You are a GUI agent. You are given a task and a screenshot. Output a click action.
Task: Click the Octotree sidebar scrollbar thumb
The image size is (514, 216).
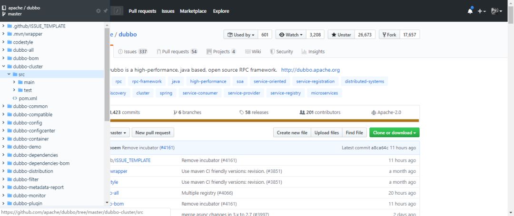click(x=107, y=75)
